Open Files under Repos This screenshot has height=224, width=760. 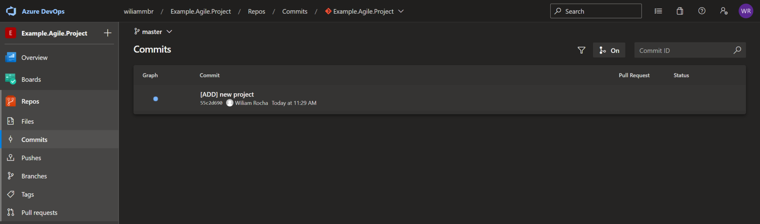(x=59, y=121)
